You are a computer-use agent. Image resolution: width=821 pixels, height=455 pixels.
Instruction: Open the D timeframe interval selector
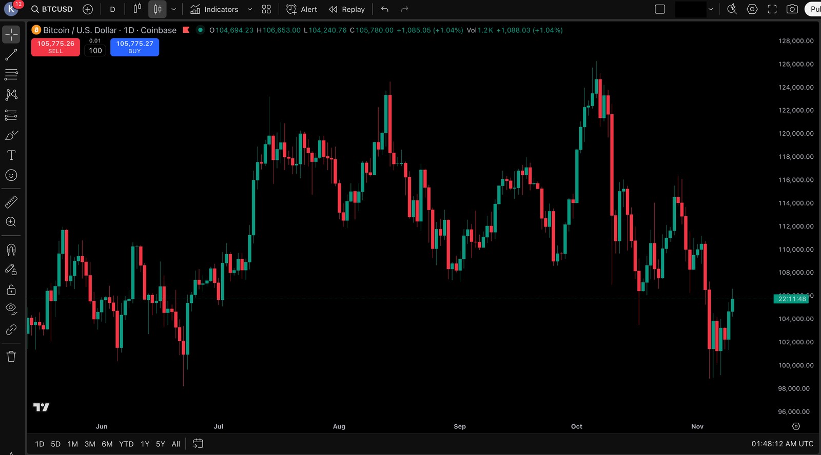[112, 9]
